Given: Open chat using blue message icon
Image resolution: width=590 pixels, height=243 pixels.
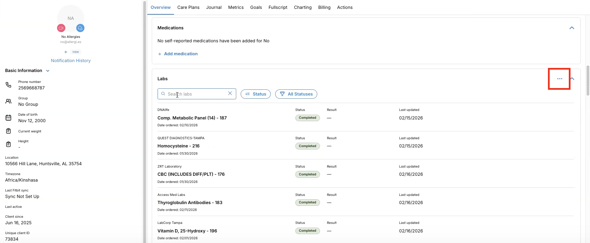Looking at the screenshot, I should click(x=80, y=28).
